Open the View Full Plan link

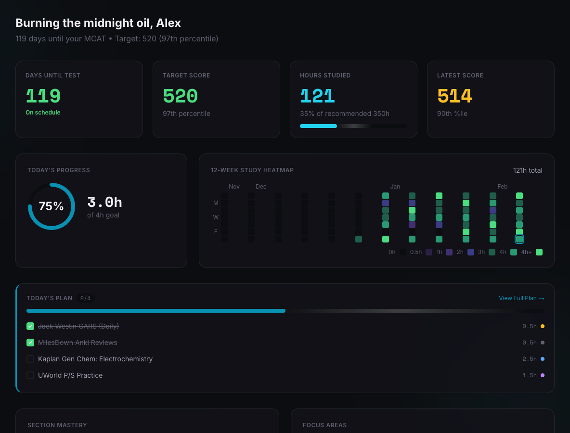[x=521, y=298]
